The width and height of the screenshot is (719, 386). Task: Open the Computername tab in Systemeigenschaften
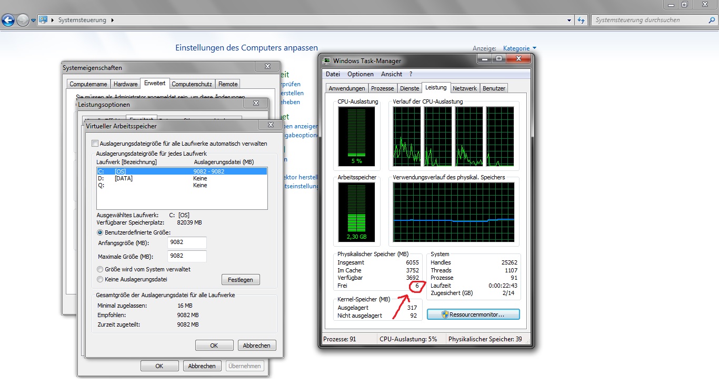[x=88, y=84]
